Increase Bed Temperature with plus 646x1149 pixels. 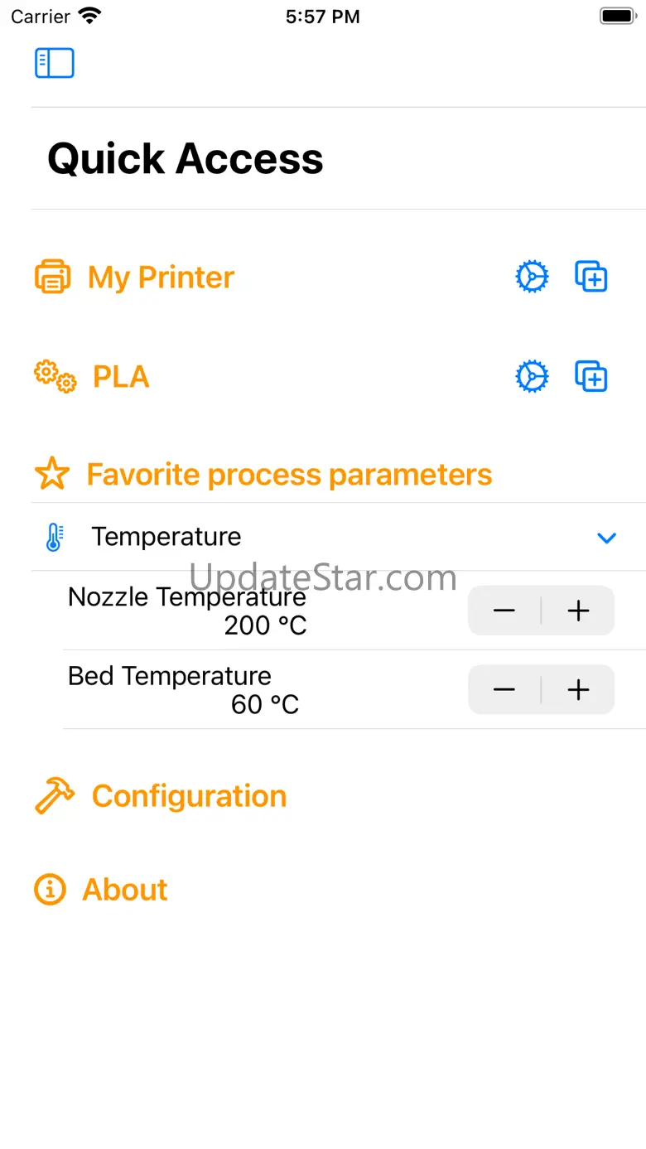[578, 689]
